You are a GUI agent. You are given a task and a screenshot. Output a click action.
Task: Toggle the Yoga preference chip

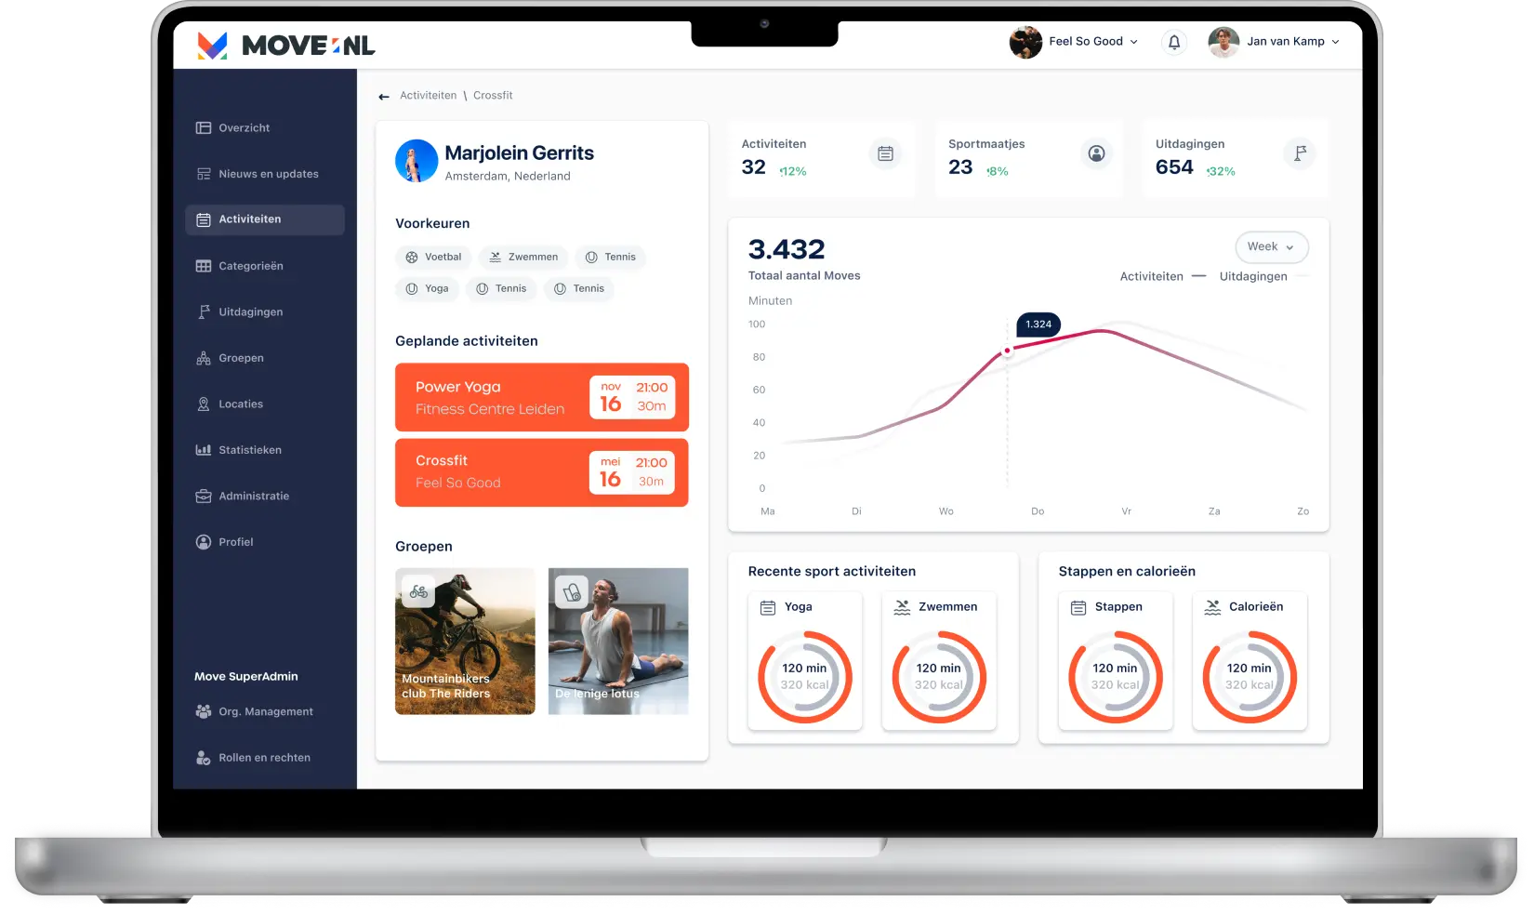pyautogui.click(x=427, y=289)
